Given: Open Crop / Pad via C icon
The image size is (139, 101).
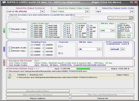Looking at the screenshot, I should pyautogui.click(x=119, y=35).
